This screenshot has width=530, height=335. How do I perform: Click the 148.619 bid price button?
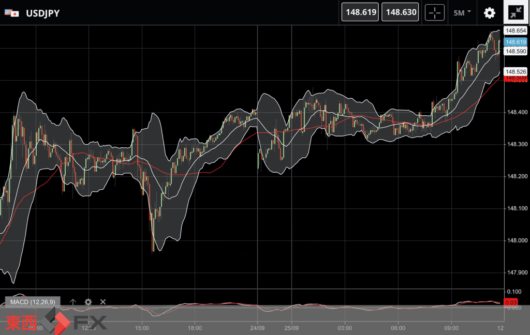click(360, 12)
